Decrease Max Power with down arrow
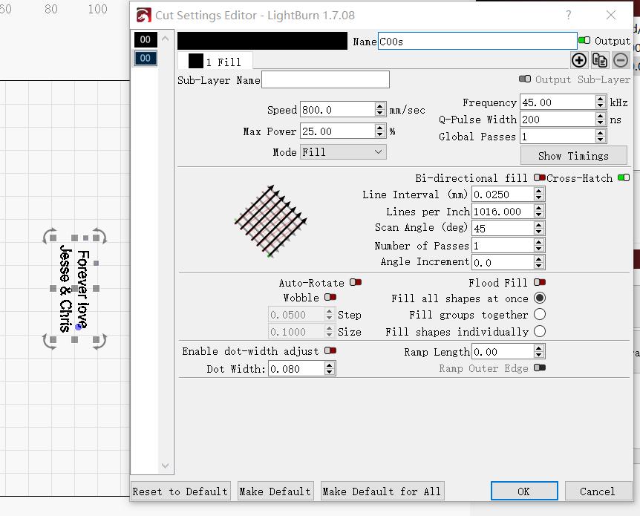Viewport: 640px width, 516px height. click(x=380, y=135)
